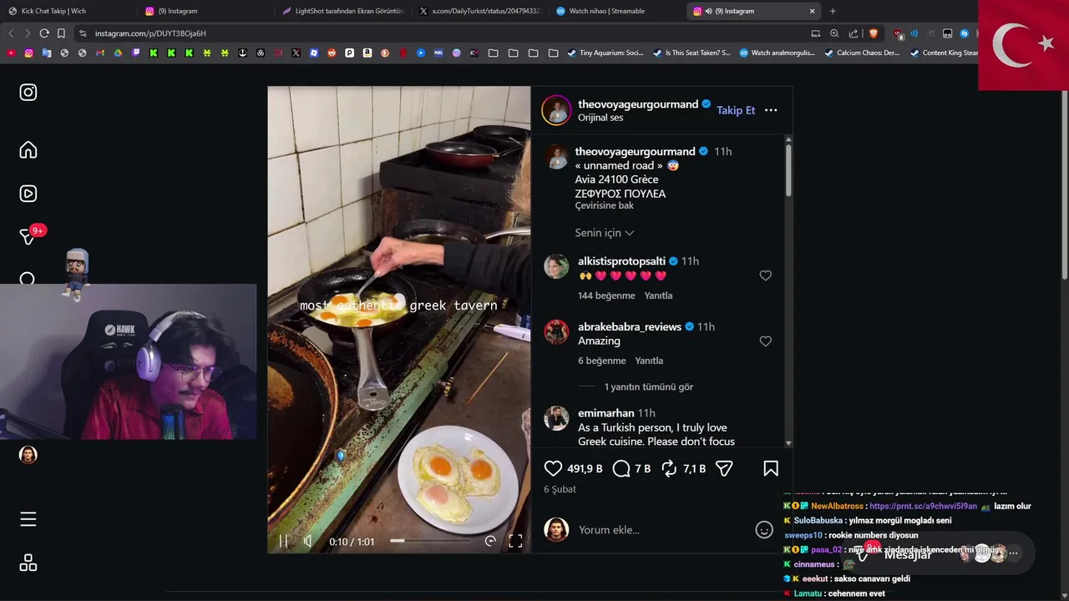1069x601 pixels.
Task: Open the apps grid icon in sidebar
Action: tap(28, 563)
